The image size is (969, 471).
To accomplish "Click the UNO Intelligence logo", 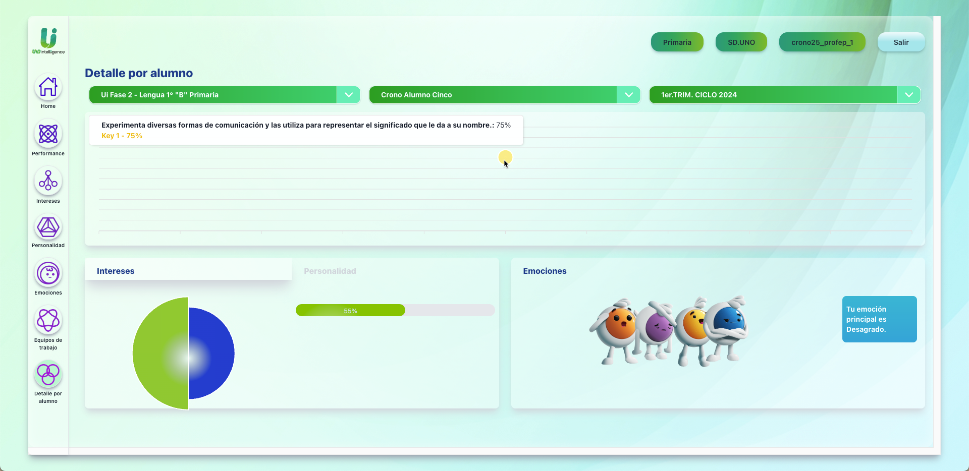I will 48,41.
